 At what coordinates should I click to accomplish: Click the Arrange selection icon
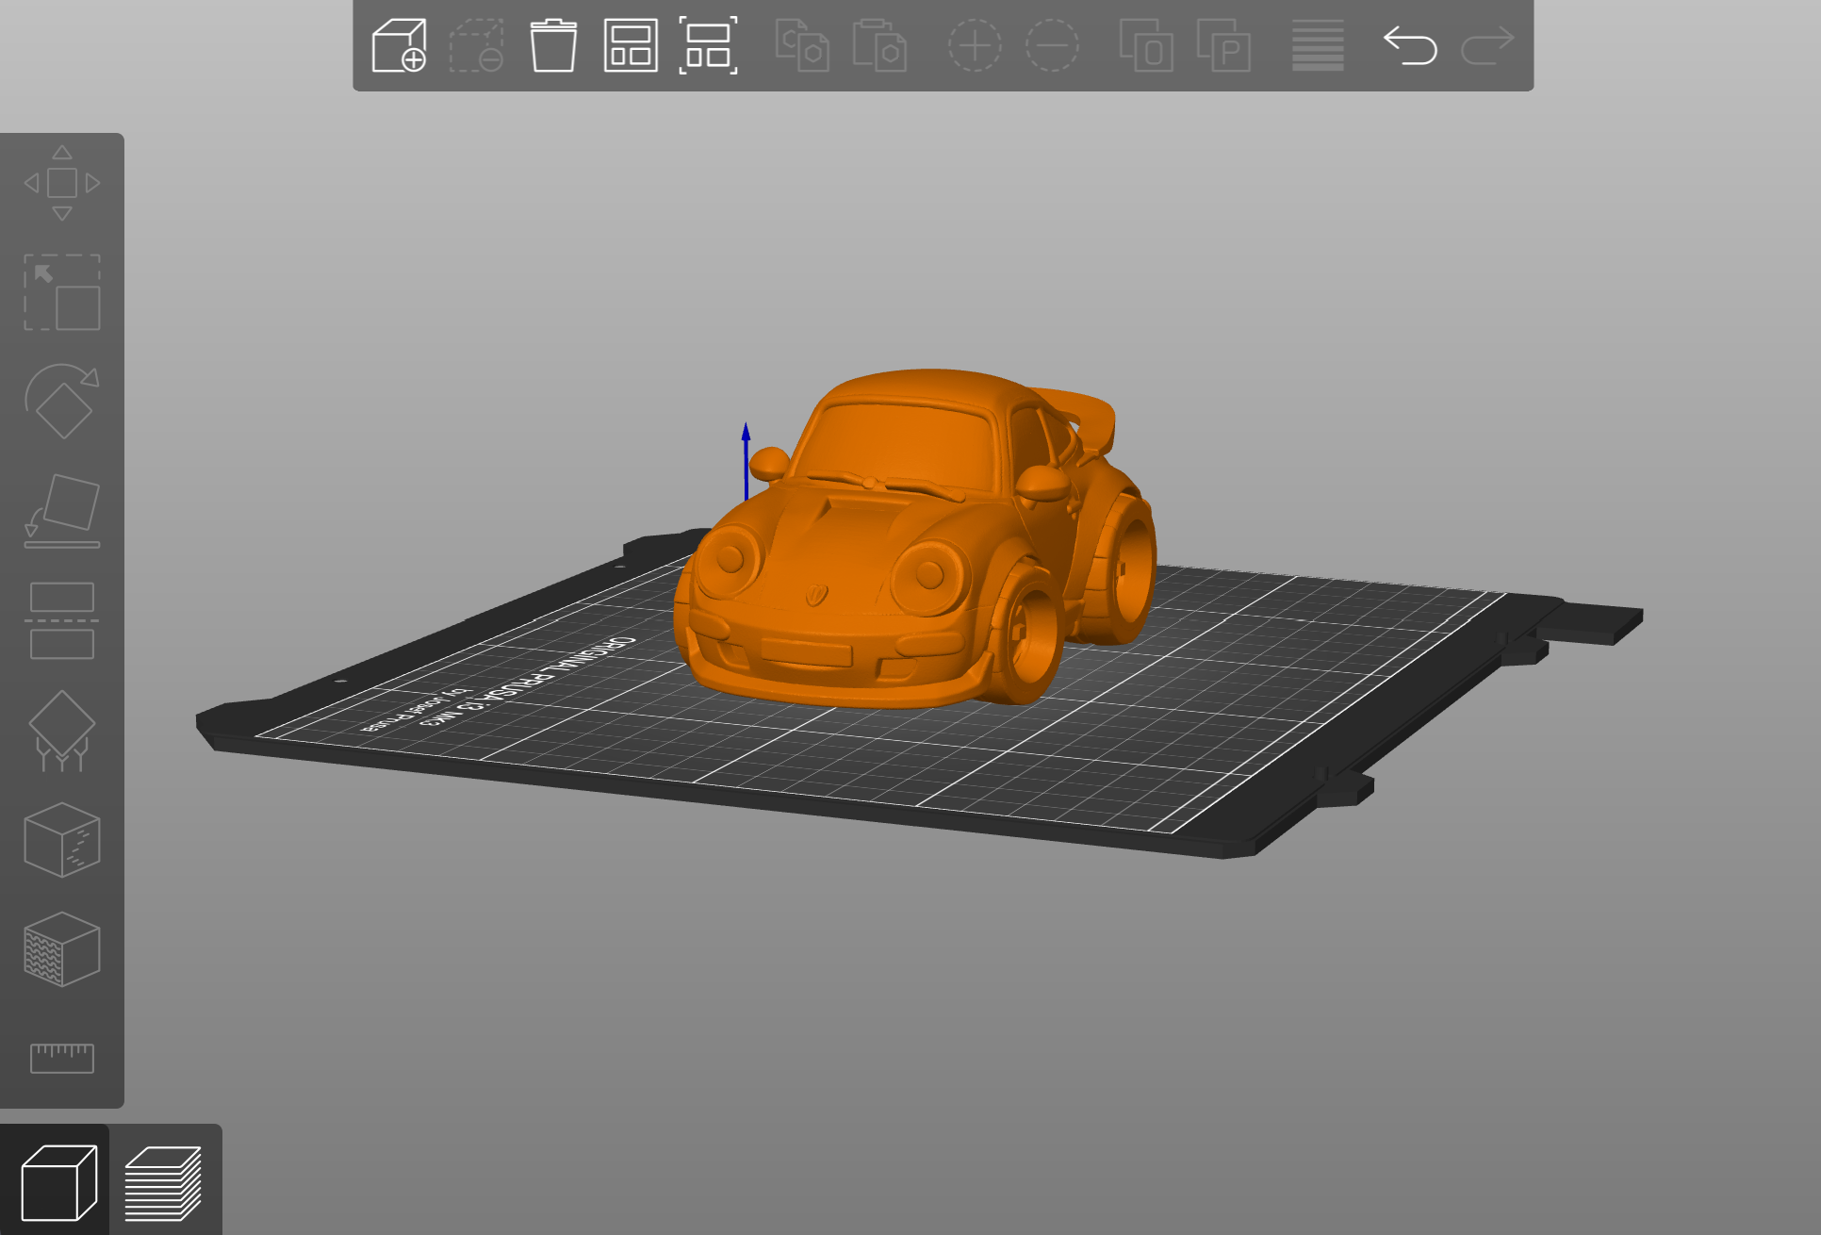[708, 45]
